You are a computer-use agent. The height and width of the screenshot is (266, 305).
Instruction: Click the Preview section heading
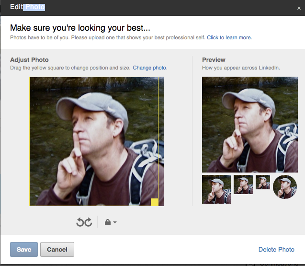pyautogui.click(x=214, y=60)
